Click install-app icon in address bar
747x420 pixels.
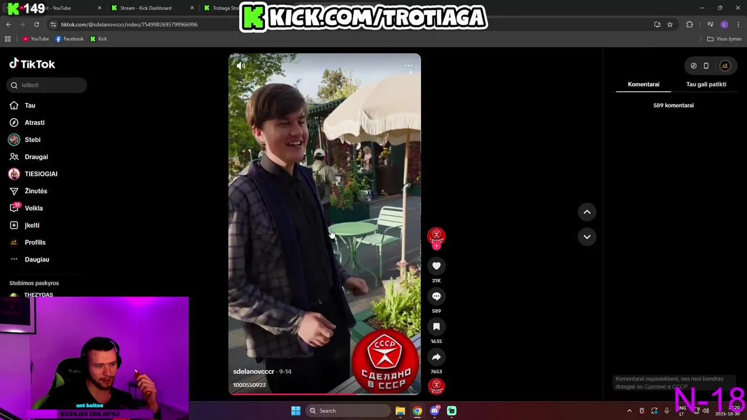tap(657, 24)
